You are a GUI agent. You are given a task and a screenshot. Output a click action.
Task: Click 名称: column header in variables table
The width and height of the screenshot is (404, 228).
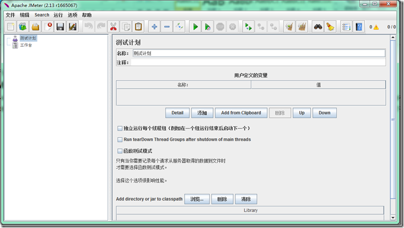183,85
